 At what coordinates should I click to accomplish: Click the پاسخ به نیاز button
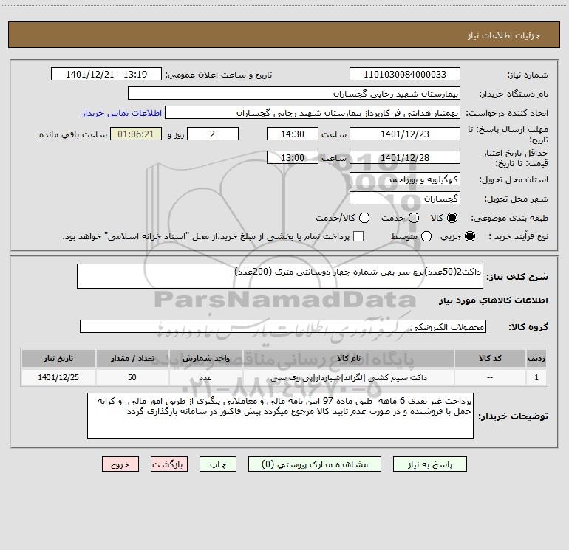[430, 464]
